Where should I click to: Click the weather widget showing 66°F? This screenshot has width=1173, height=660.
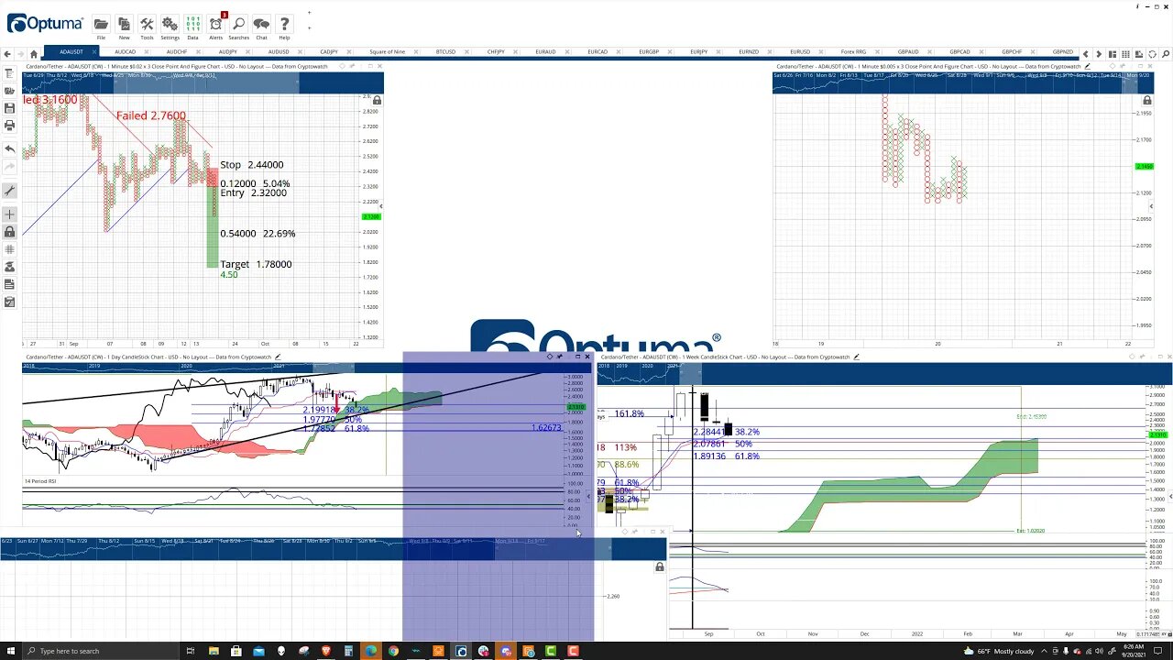click(x=1001, y=651)
